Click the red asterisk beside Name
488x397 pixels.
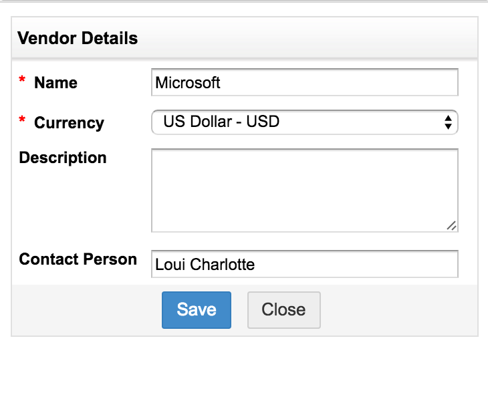pos(22,82)
